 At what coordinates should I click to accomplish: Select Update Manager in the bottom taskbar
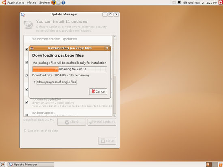[31, 165]
